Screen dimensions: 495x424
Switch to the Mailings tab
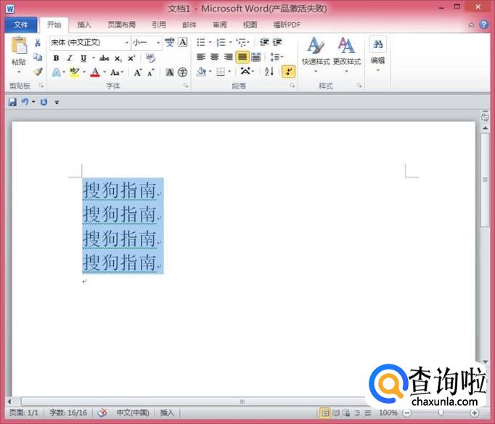point(189,25)
